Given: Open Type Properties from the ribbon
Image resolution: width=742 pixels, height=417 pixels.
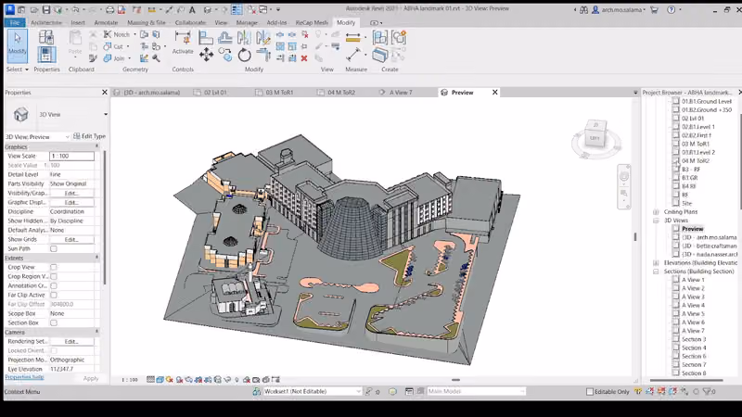Looking at the screenshot, I should pyautogui.click(x=45, y=37).
